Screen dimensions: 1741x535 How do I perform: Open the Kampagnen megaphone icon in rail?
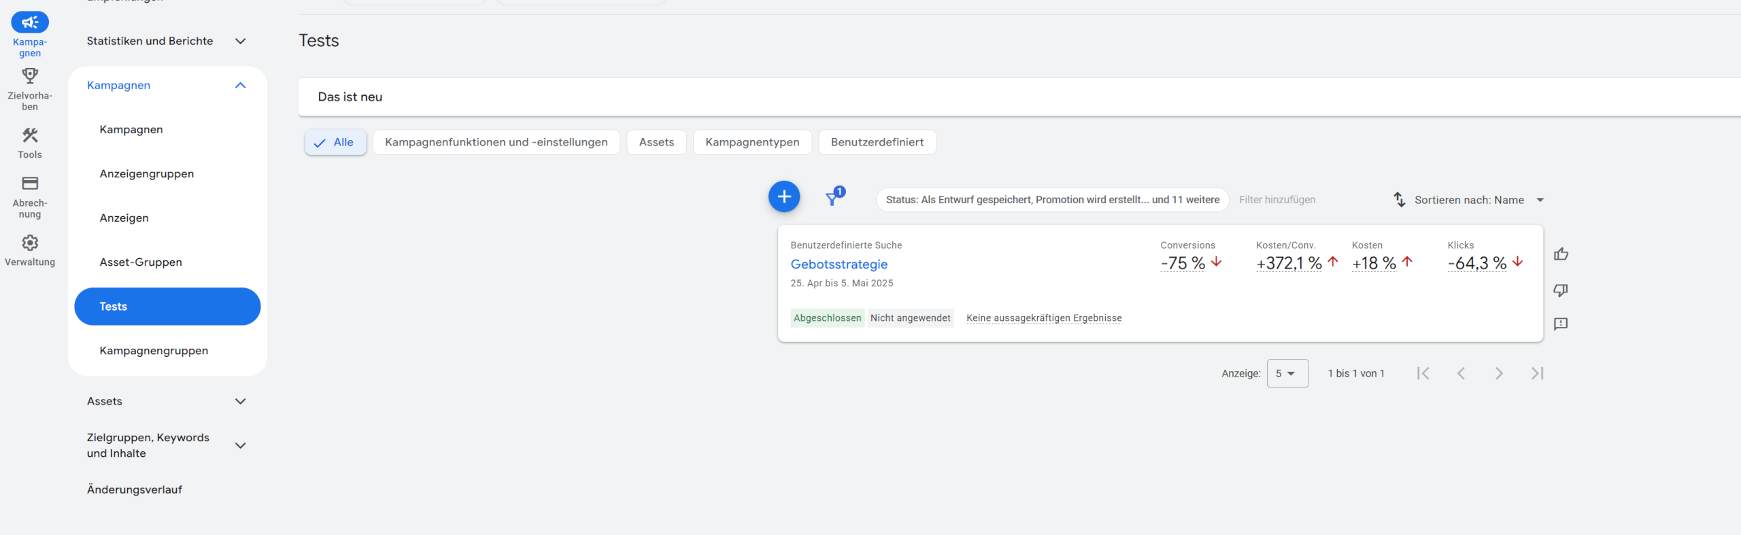coord(30,22)
